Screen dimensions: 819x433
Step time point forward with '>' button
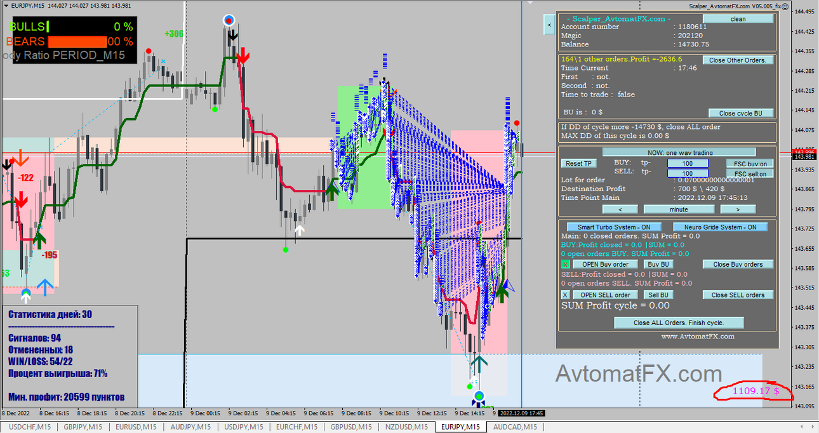737,209
